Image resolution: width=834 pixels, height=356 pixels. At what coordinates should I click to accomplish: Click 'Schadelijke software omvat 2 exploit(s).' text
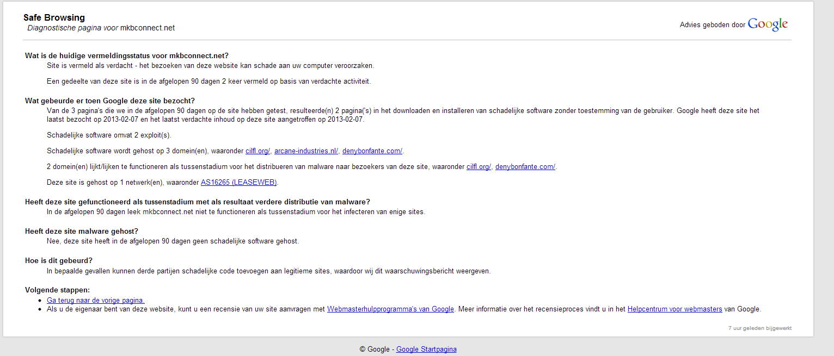coord(109,135)
